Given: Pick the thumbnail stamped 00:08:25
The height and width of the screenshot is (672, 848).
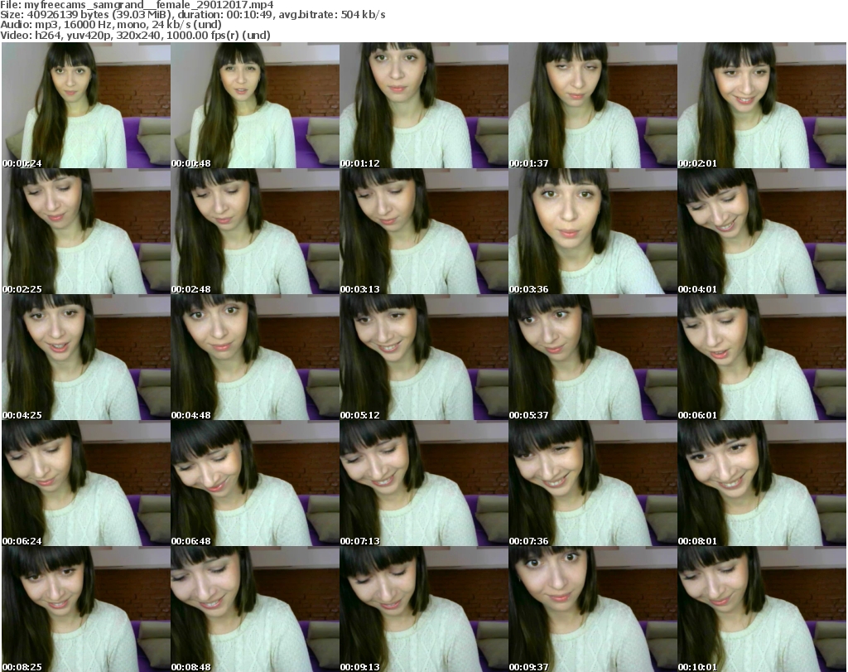Looking at the screenshot, I should click(86, 609).
